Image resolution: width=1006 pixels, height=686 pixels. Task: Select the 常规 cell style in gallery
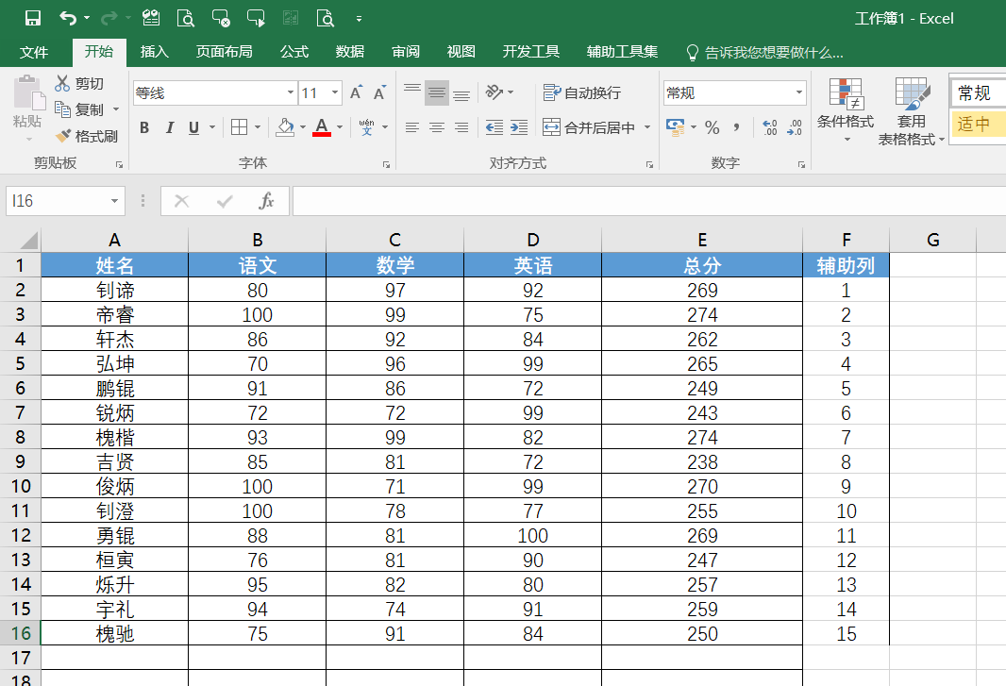979,93
